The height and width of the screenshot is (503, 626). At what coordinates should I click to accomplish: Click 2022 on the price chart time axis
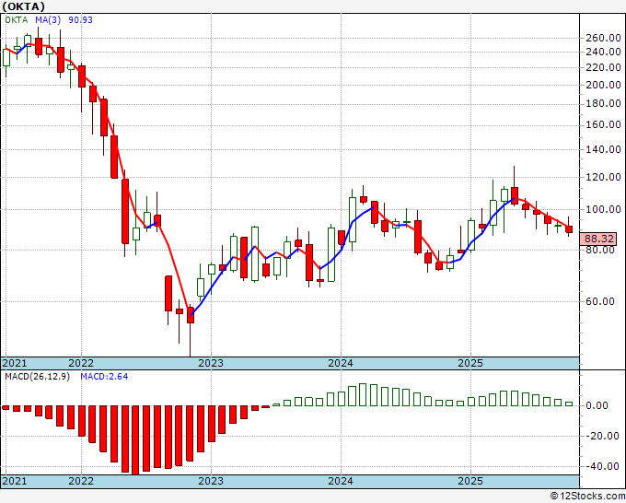81,363
